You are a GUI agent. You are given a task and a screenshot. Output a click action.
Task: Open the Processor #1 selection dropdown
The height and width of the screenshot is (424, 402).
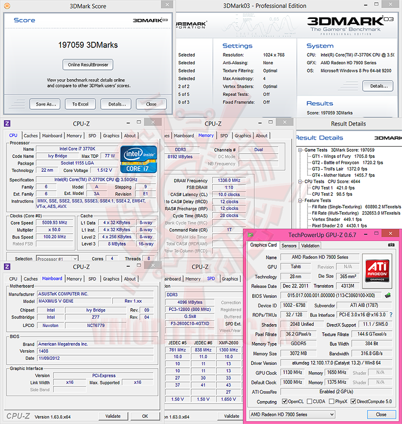pos(58,259)
